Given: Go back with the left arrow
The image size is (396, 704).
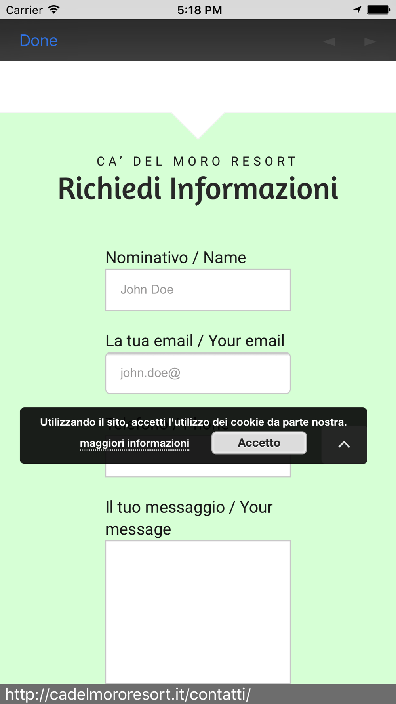Looking at the screenshot, I should coord(329,41).
